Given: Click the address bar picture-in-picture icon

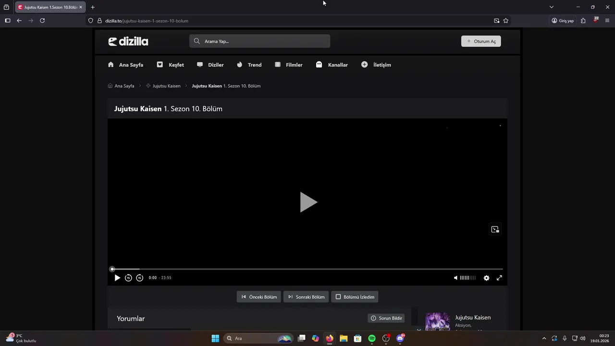Looking at the screenshot, I should 497,21.
